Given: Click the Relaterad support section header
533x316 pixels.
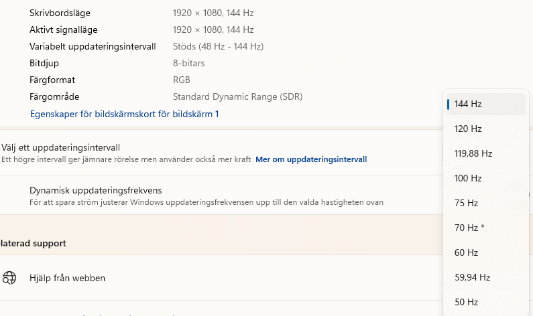Looking at the screenshot, I should [34, 243].
